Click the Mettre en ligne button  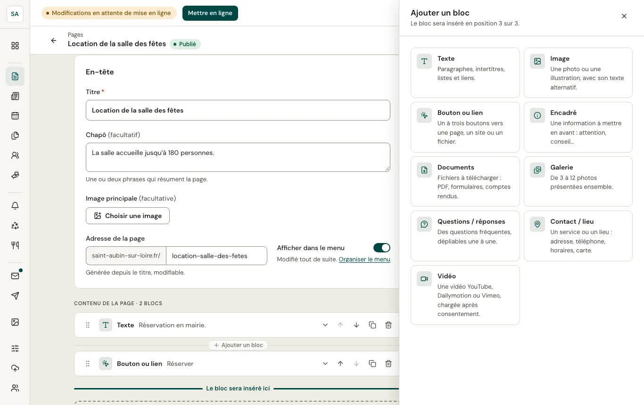click(x=210, y=13)
